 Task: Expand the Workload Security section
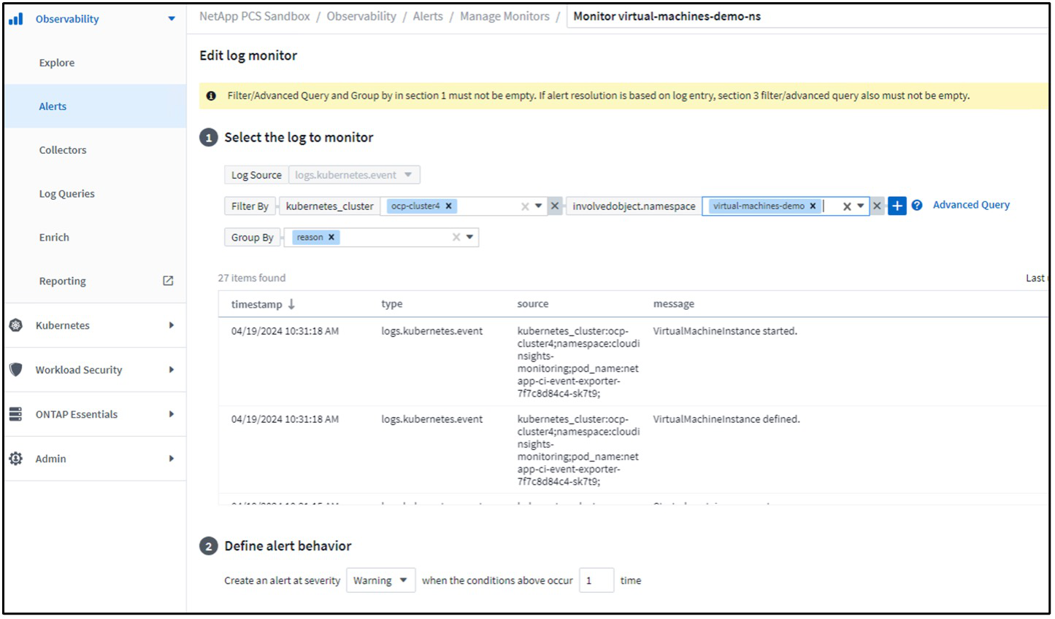tap(171, 370)
